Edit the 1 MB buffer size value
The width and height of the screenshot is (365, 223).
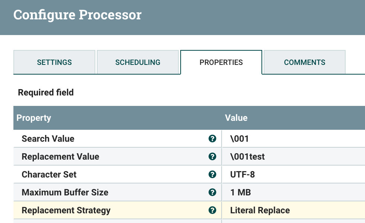coord(241,192)
